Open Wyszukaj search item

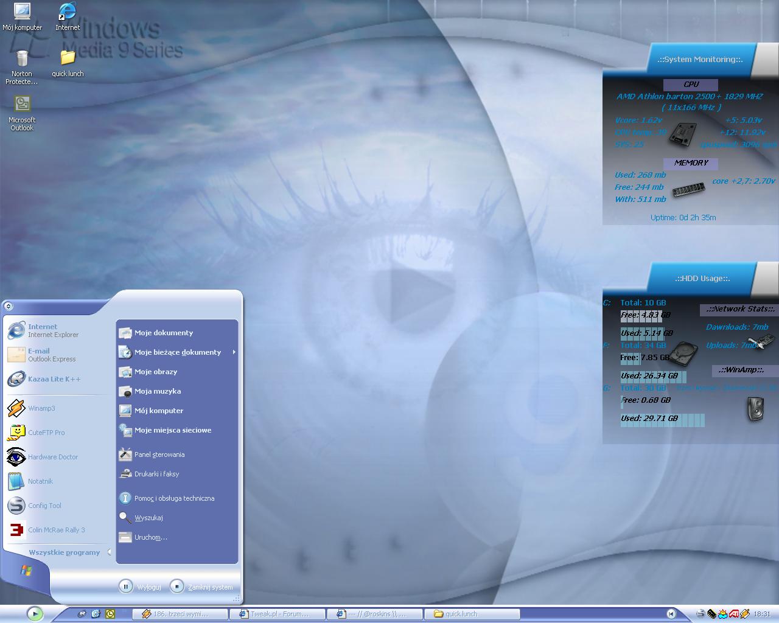(x=177, y=518)
